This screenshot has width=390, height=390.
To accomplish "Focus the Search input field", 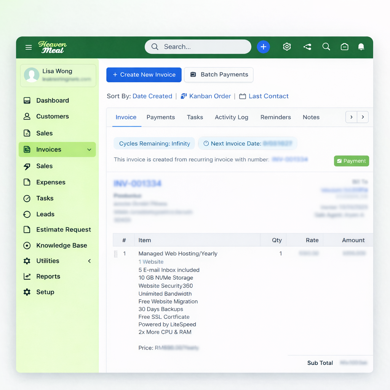I will [202, 47].
